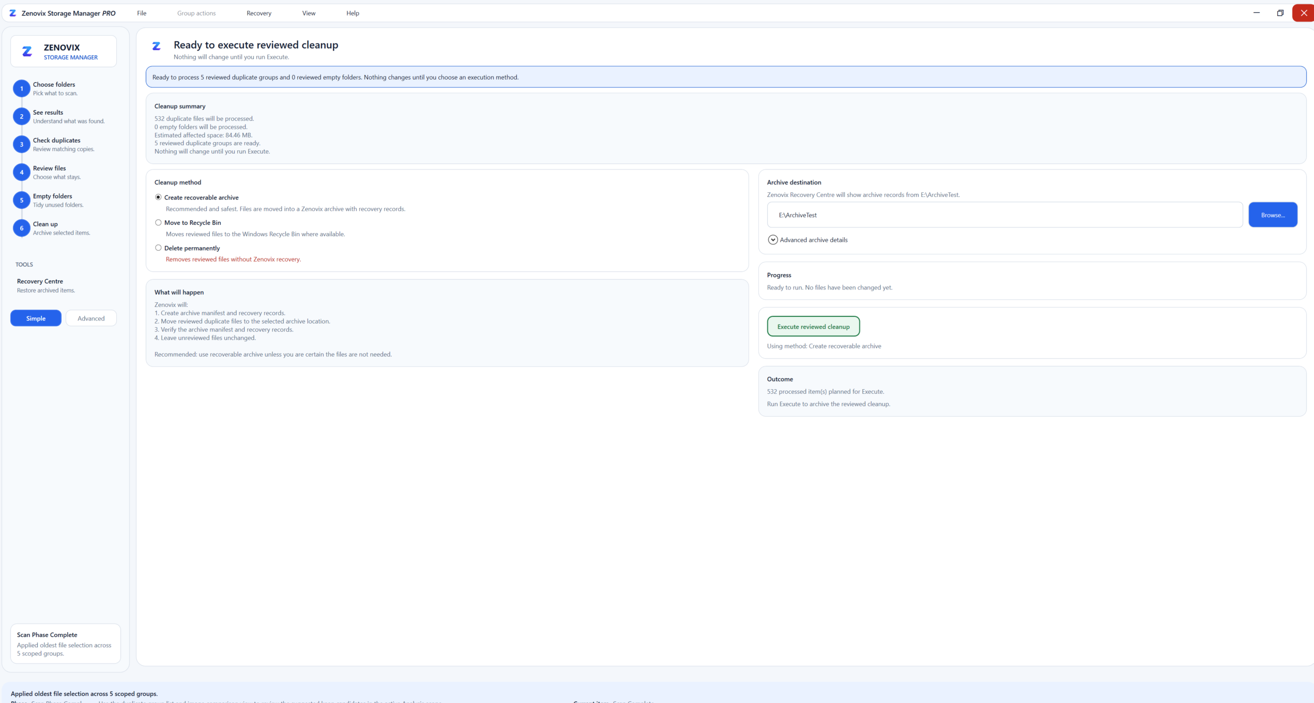1314x703 pixels.
Task: Select Create recoverable archive radio option
Action: (158, 197)
